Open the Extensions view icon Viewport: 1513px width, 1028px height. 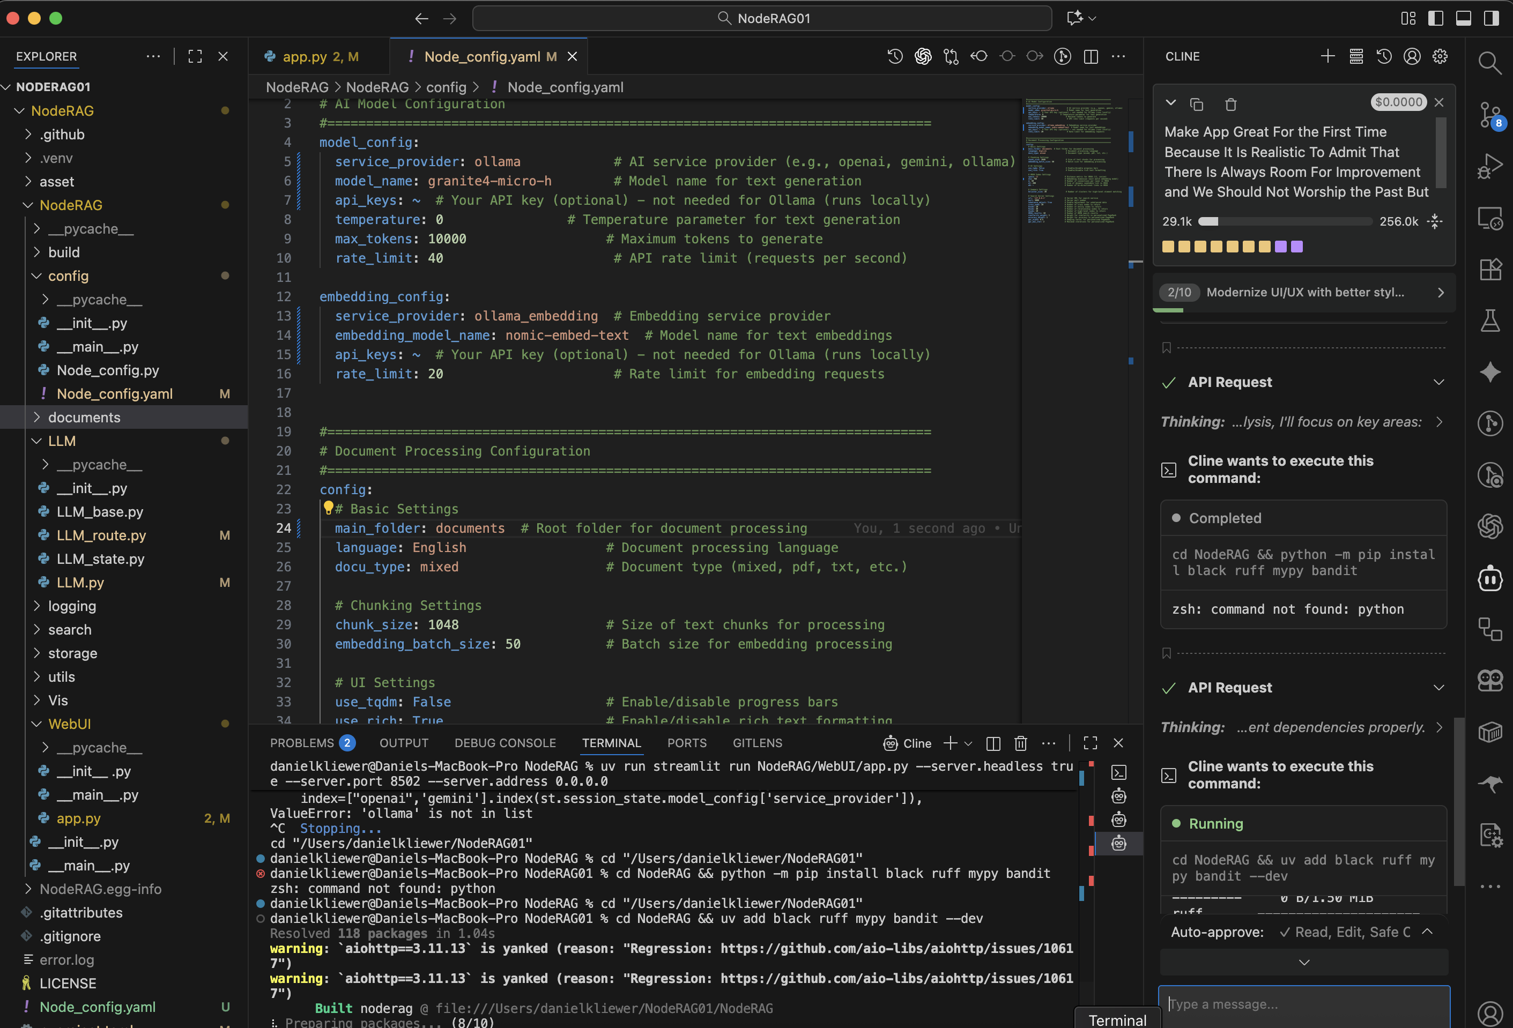[1489, 269]
